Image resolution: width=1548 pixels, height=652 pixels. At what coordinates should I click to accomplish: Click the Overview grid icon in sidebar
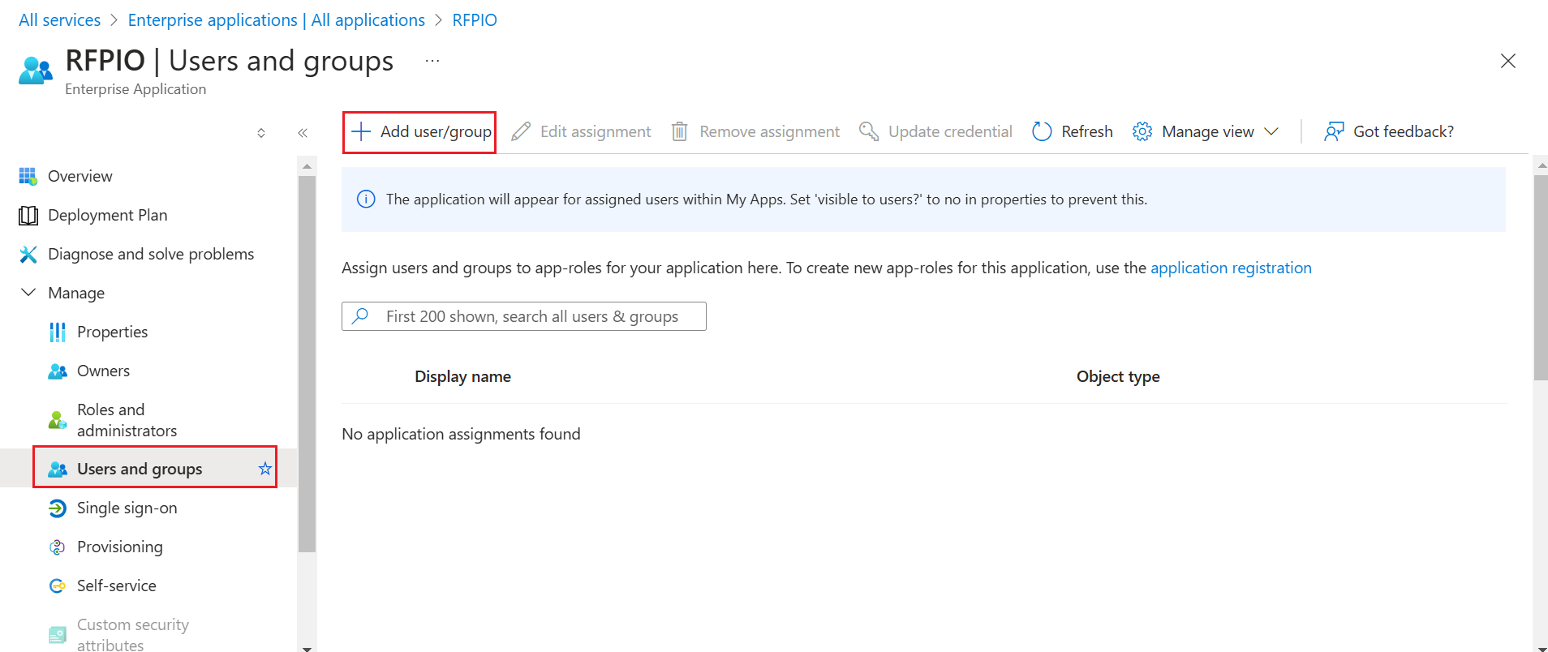[28, 176]
